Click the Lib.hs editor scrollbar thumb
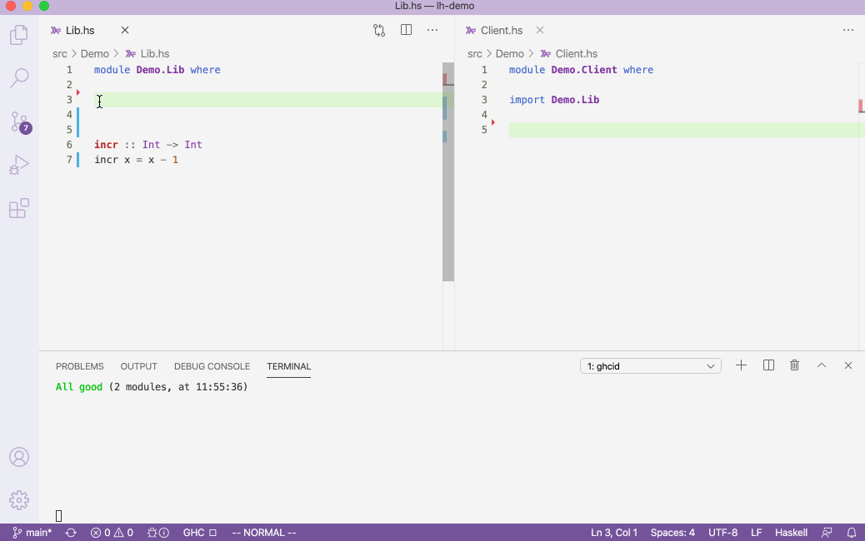Screen dimensions: 865x541 click(448, 172)
